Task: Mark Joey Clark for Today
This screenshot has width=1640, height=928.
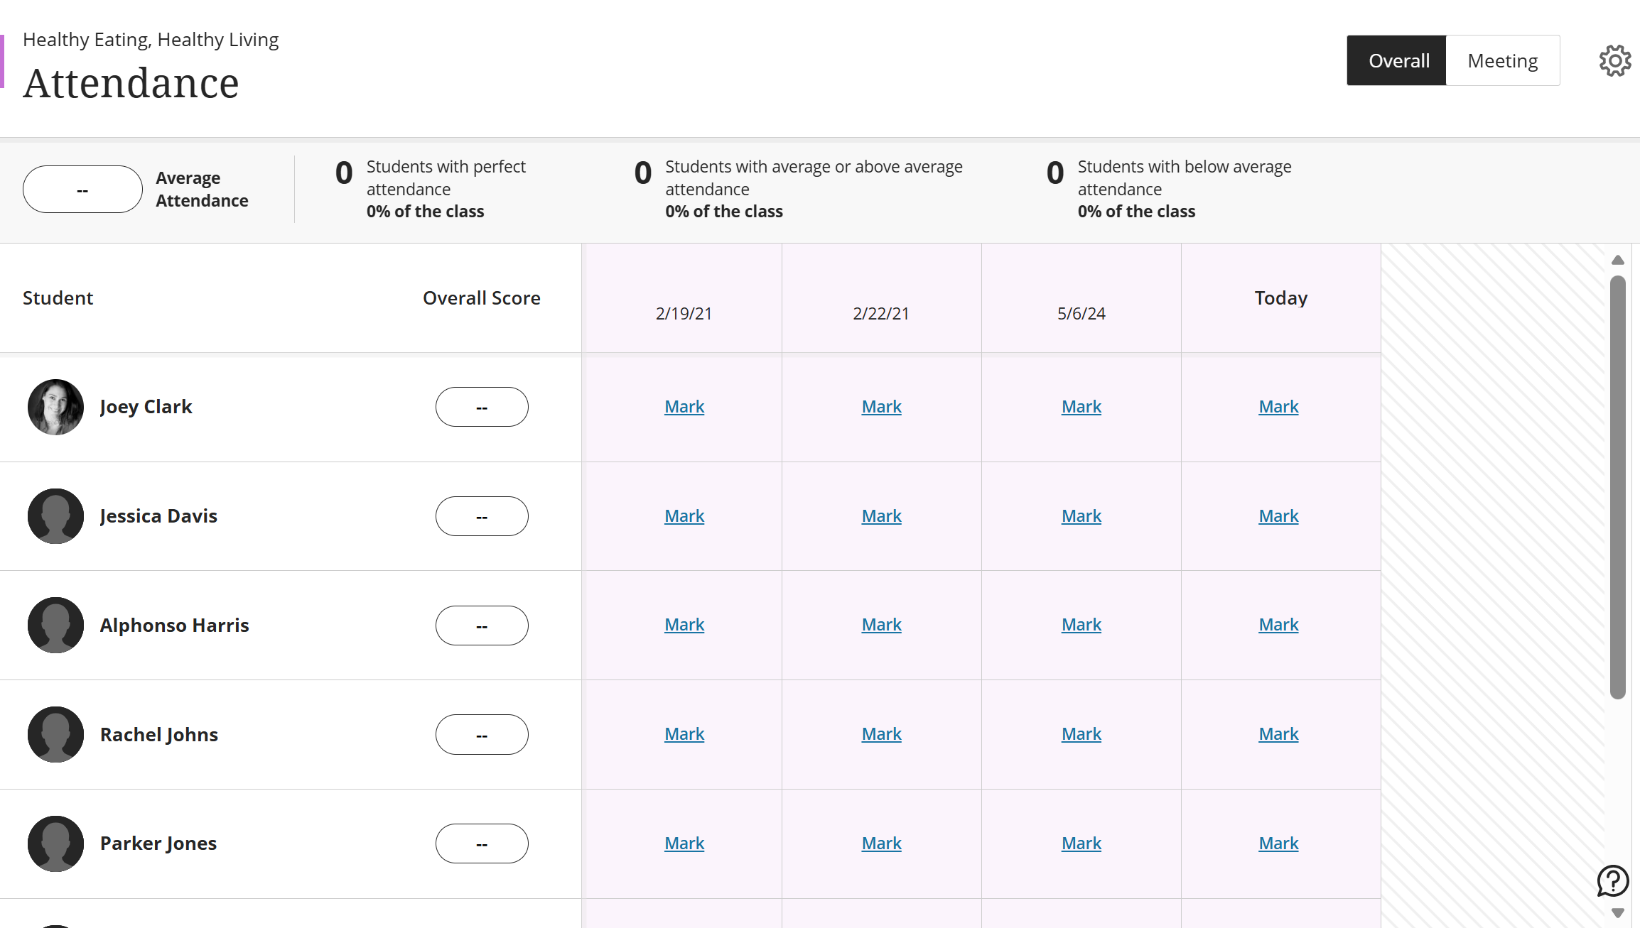Action: [x=1278, y=407]
